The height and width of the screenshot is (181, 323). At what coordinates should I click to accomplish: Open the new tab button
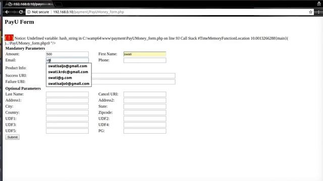pyautogui.click(x=59, y=4)
